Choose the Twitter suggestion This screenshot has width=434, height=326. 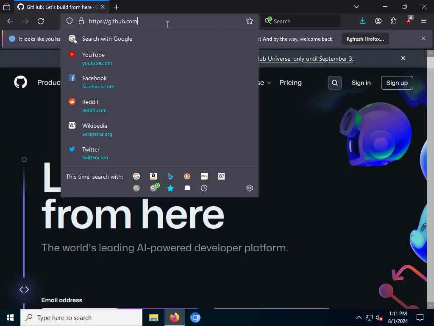[x=159, y=153]
